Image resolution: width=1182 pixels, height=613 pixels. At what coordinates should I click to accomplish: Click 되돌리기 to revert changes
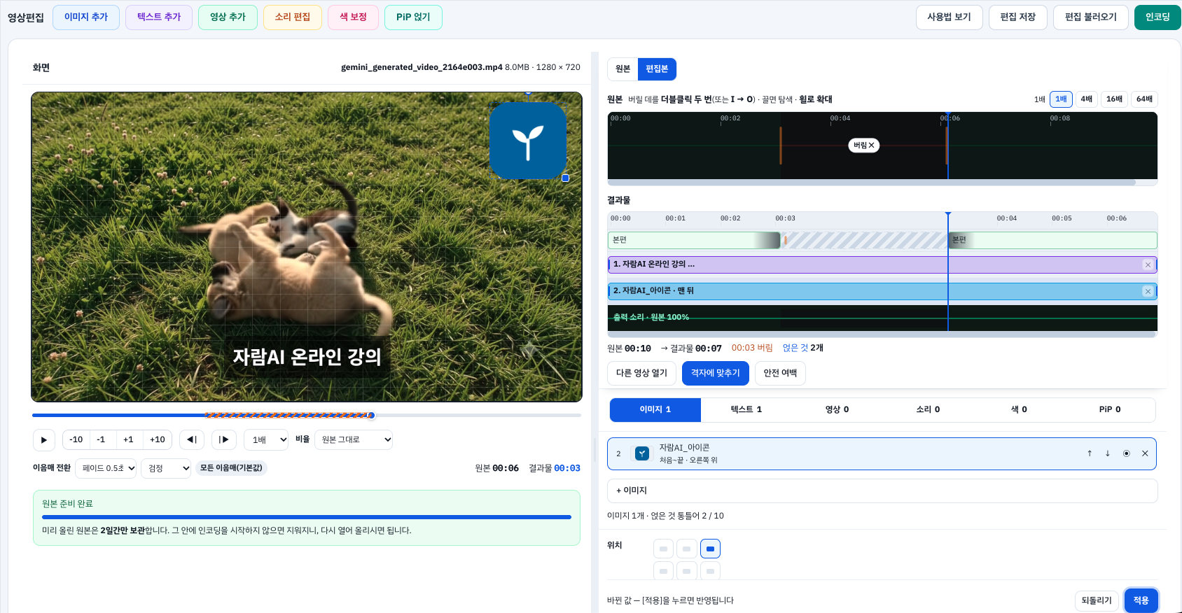(1097, 600)
